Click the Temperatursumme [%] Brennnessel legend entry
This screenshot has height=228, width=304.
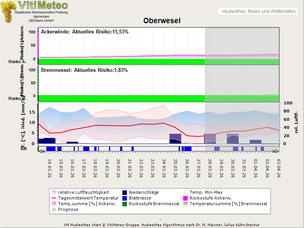(228, 204)
